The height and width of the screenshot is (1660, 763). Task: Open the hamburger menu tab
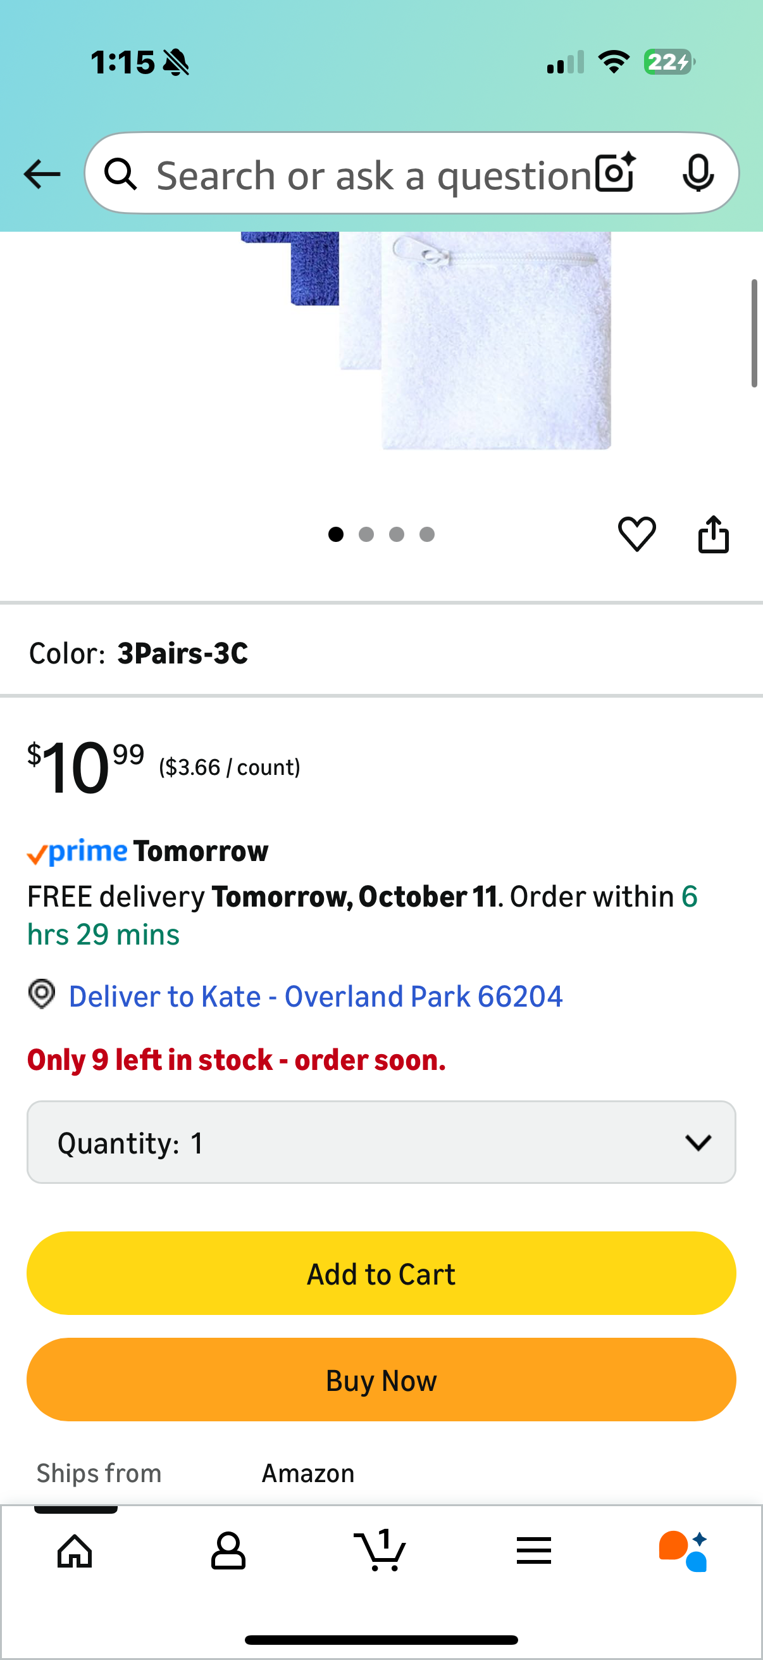pos(534,1550)
